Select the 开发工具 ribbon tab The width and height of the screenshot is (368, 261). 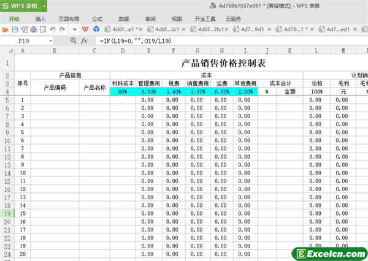coord(205,18)
